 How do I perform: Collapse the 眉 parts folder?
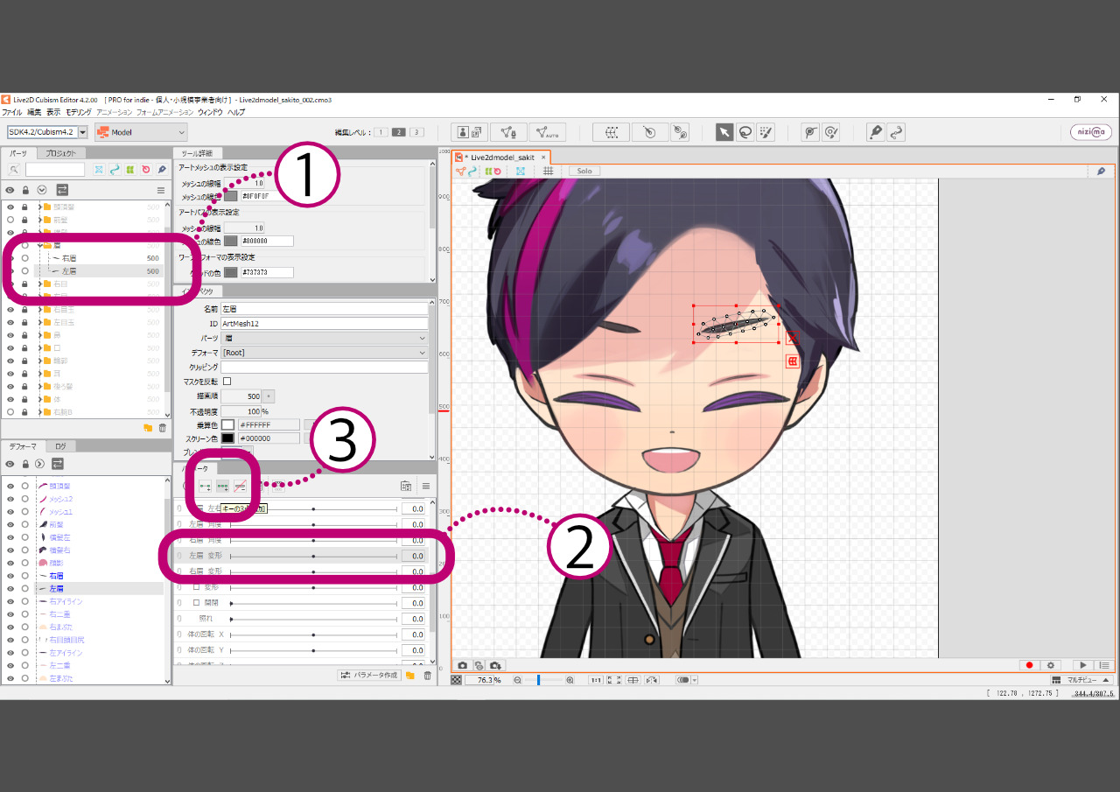[41, 245]
